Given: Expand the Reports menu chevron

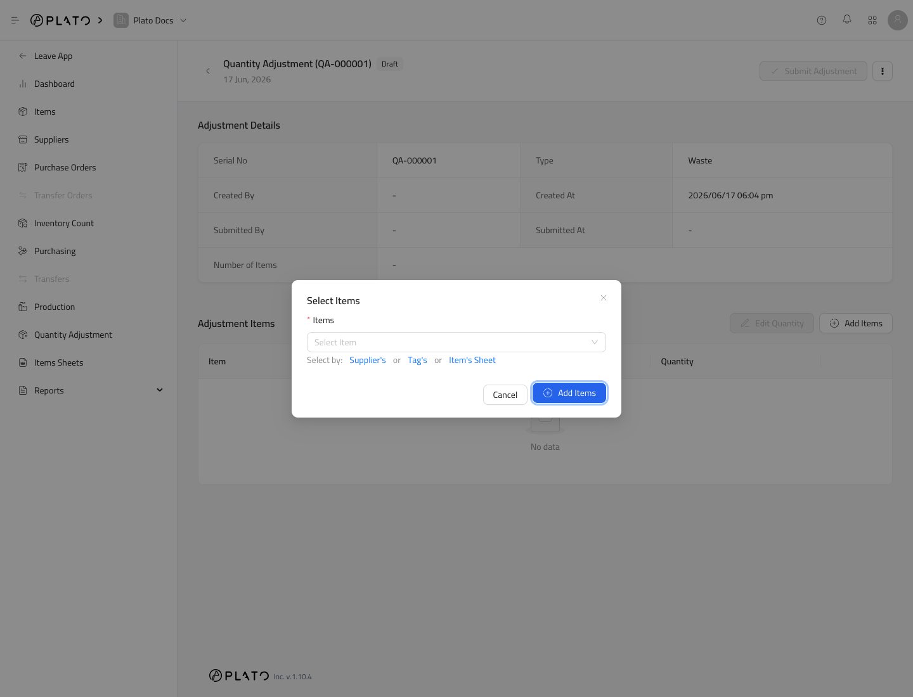Looking at the screenshot, I should tap(160, 390).
